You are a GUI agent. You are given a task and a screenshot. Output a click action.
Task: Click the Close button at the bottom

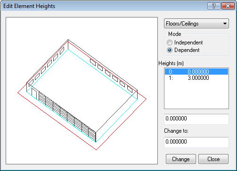click(213, 159)
